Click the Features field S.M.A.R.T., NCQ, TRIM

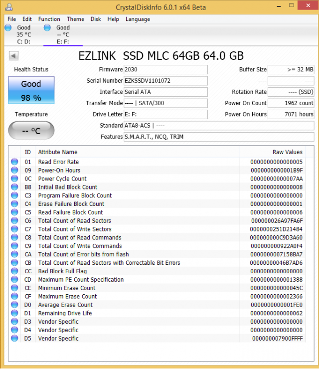pyautogui.click(x=219, y=137)
